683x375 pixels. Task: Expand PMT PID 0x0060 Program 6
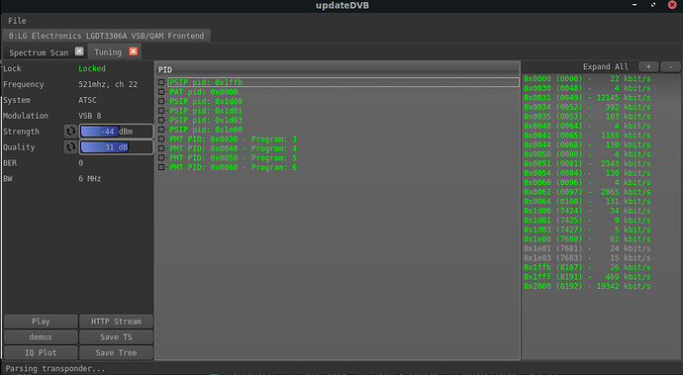[x=161, y=167]
